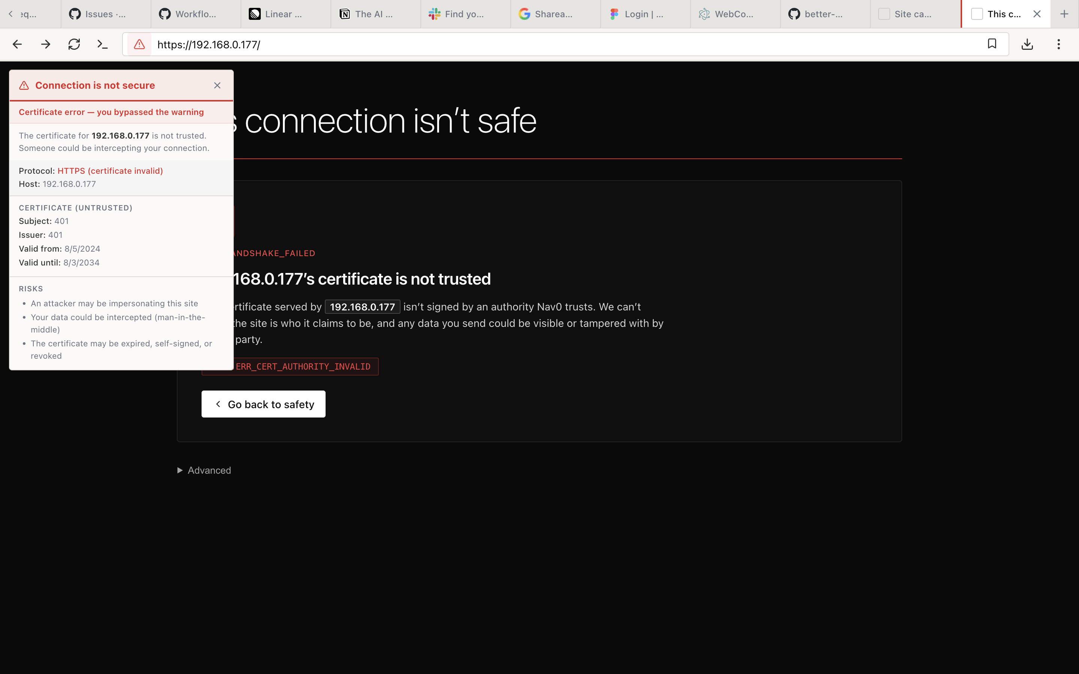Click the 'Valid from: 8/5/2024' row
The height and width of the screenshot is (674, 1079).
click(59, 249)
